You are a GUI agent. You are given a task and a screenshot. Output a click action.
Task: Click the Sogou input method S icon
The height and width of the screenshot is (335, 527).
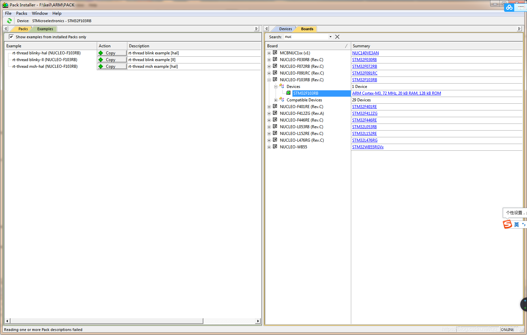(x=507, y=224)
